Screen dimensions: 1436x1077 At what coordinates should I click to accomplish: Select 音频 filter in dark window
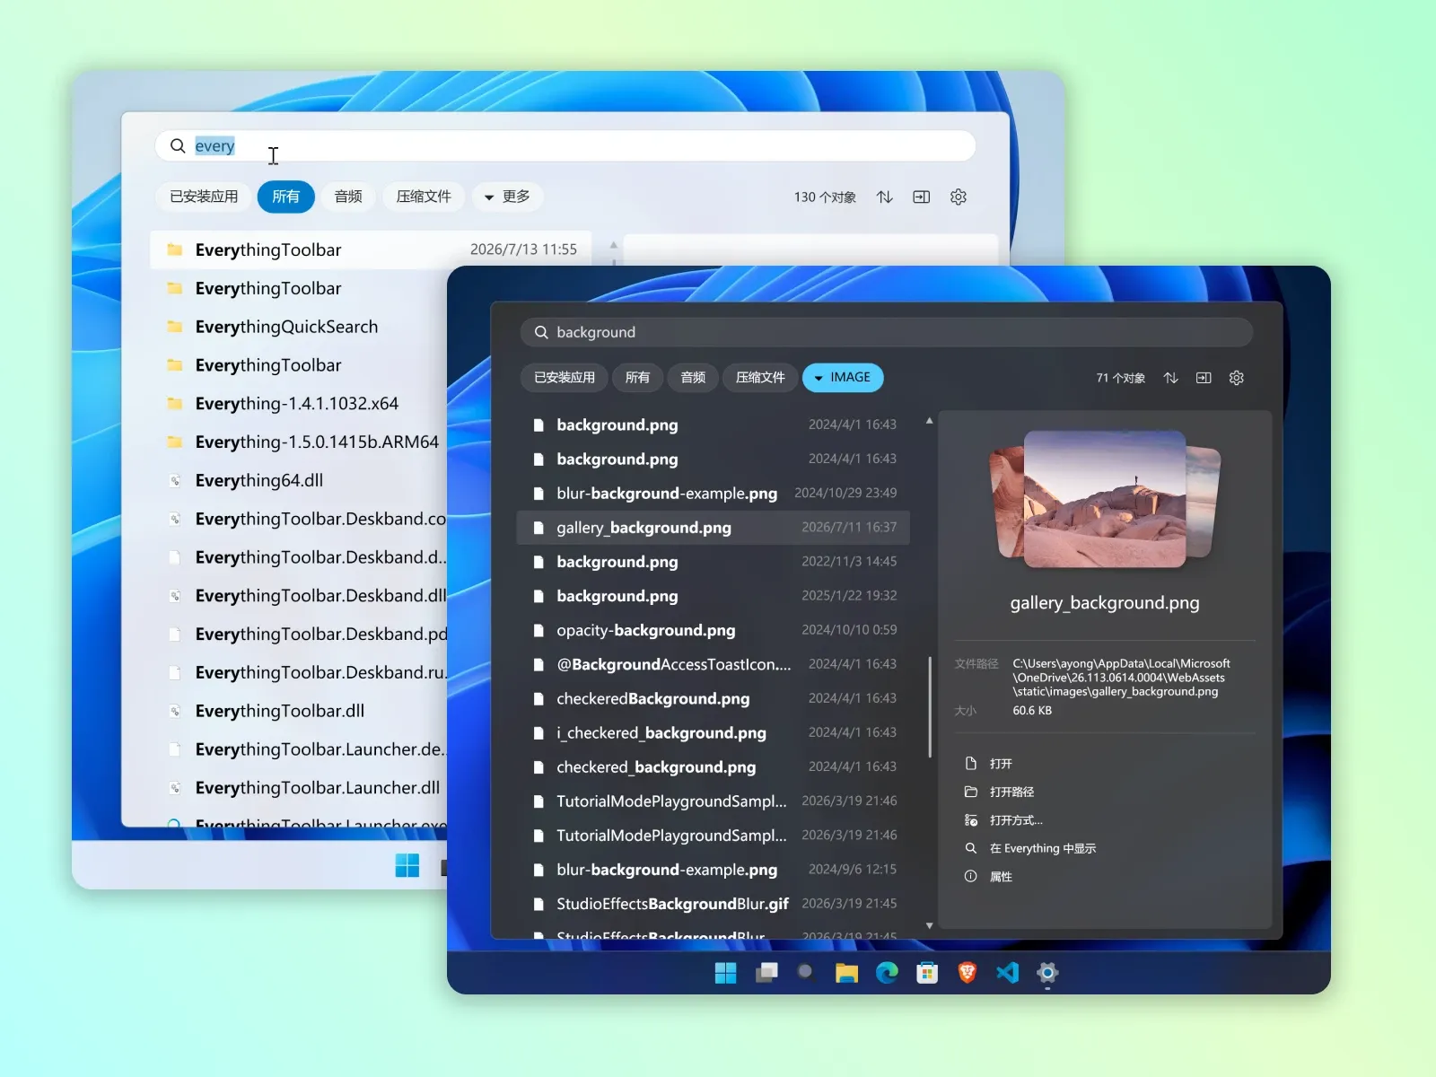pos(693,378)
